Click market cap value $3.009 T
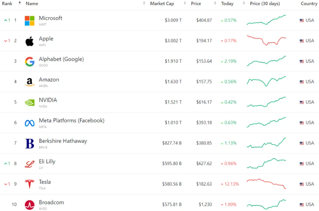This screenshot has width=319, height=211. [173, 20]
